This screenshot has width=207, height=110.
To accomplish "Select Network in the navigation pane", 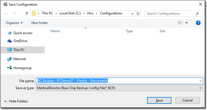I will (17, 59).
